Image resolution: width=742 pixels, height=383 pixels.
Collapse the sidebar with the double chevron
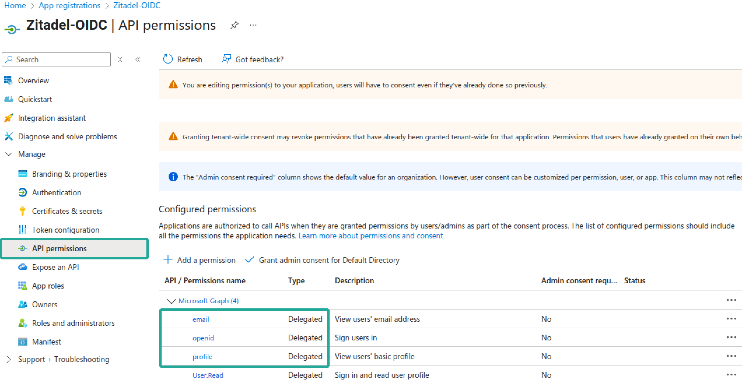pos(138,59)
